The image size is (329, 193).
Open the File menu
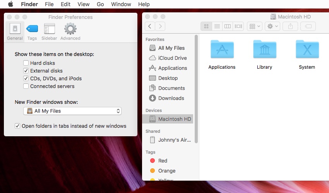click(x=49, y=4)
